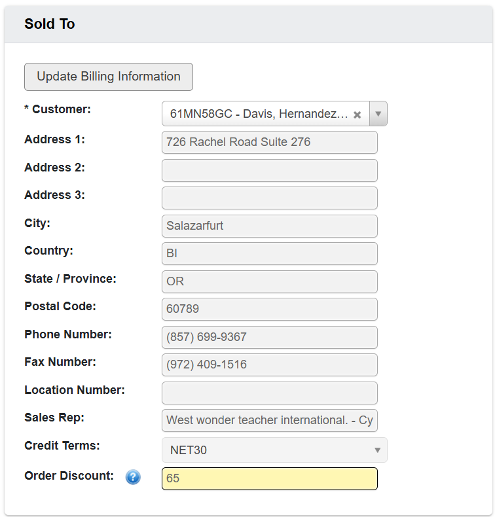Click the Address 1 field
Screen dimensions: 495x517
tap(269, 143)
